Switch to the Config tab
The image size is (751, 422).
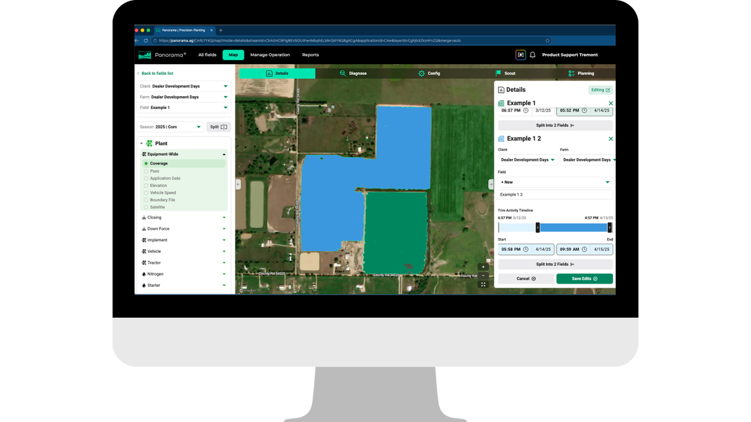tap(429, 73)
